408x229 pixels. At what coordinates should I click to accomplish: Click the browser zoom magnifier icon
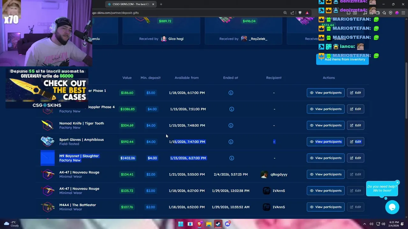(285, 13)
